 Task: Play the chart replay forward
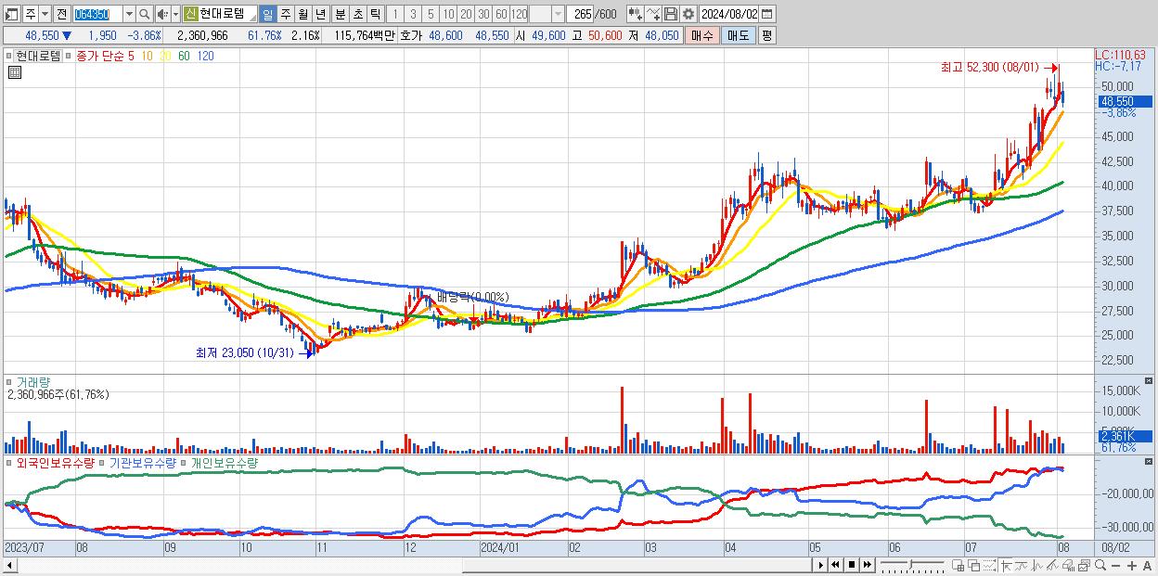point(820,565)
